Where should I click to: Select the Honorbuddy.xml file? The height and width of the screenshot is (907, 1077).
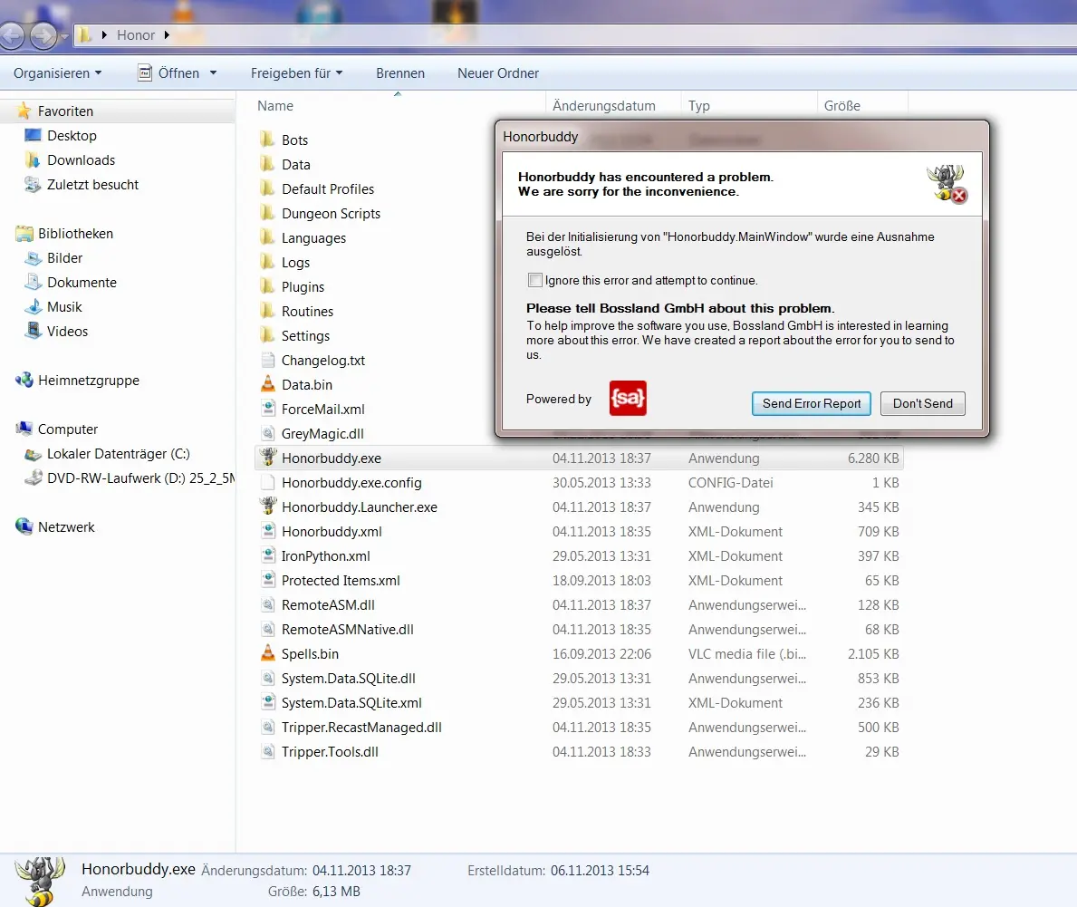(331, 531)
